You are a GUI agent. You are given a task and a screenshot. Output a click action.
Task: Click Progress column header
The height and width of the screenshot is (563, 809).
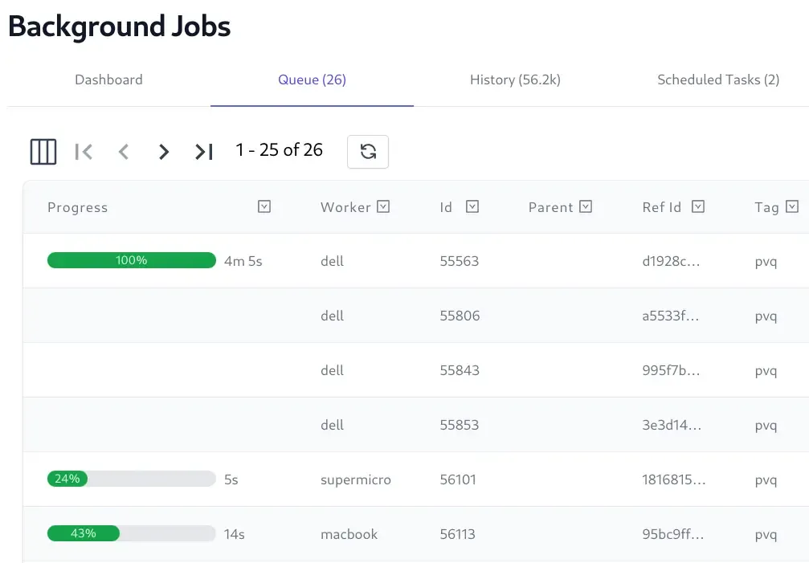point(78,207)
